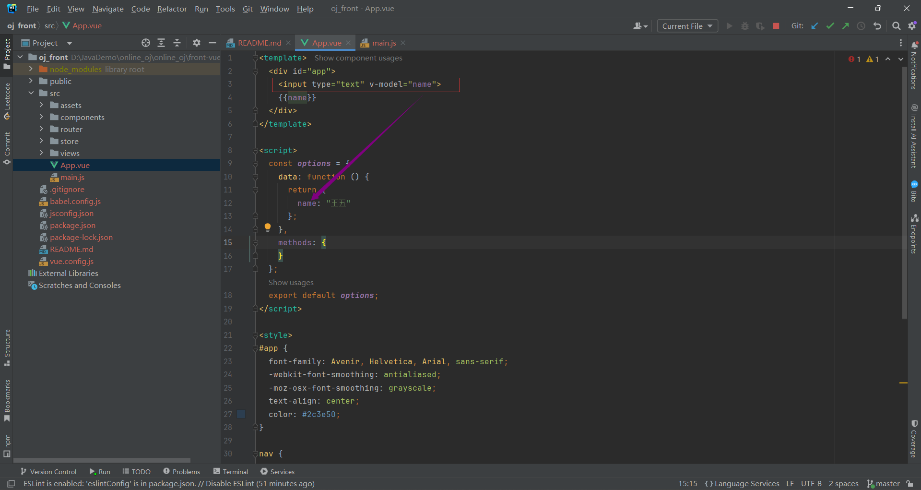Toggle the npm tool window

click(x=7, y=446)
